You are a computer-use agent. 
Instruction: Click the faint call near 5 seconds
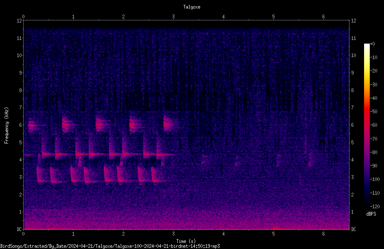(279, 159)
